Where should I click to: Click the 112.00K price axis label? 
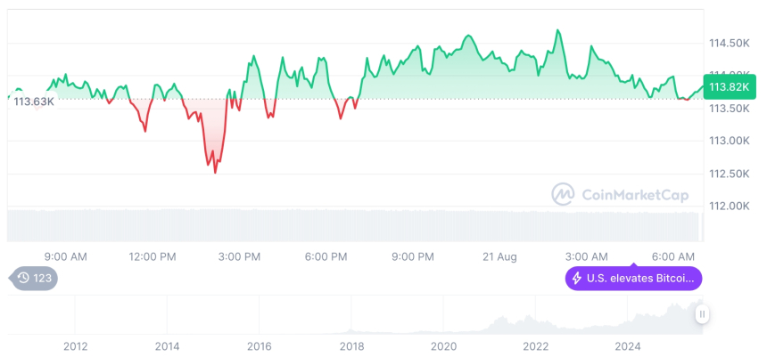click(729, 206)
